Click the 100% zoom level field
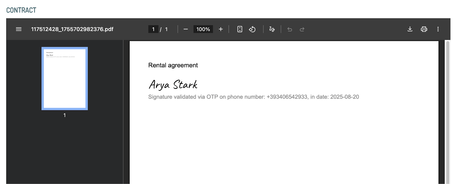The width and height of the screenshot is (454, 184). pyautogui.click(x=203, y=29)
